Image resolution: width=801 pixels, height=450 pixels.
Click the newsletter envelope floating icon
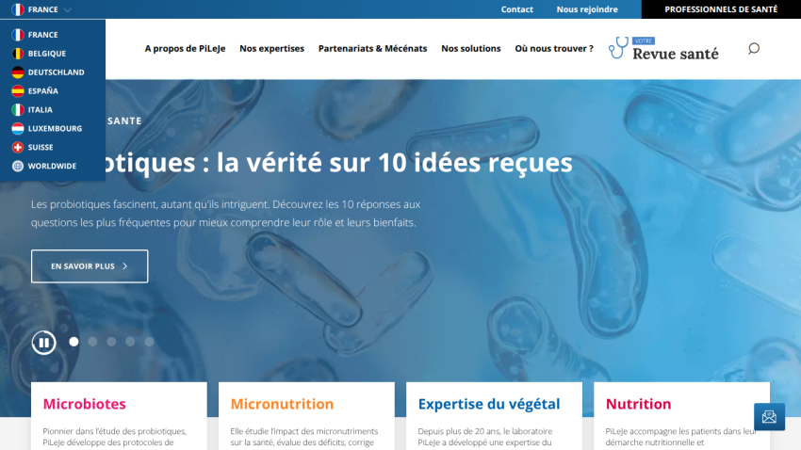click(x=769, y=417)
